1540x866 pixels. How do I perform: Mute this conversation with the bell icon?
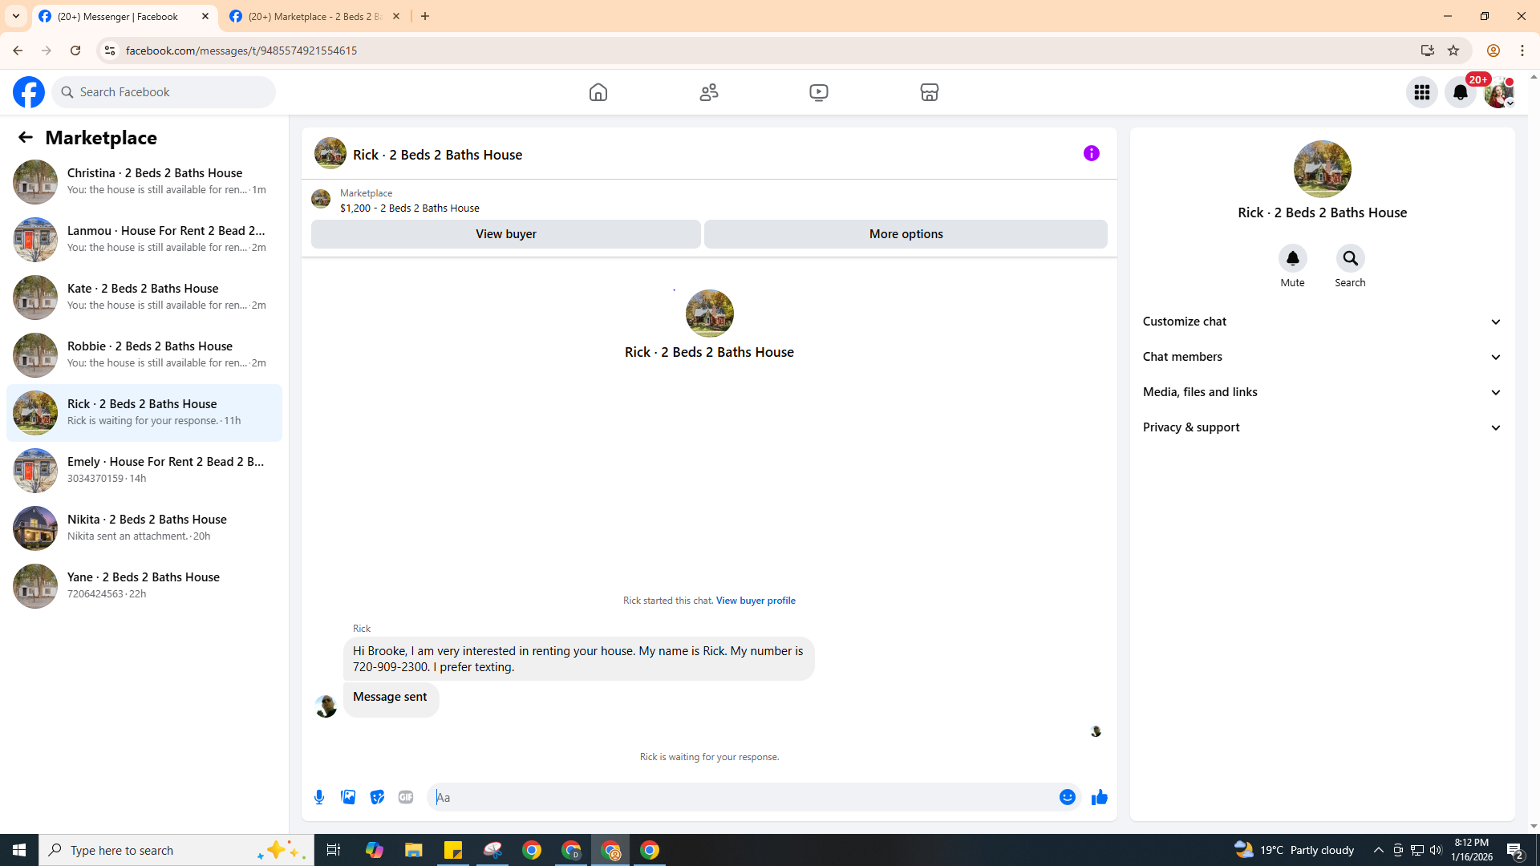coord(1292,258)
